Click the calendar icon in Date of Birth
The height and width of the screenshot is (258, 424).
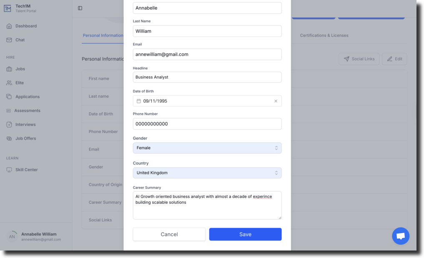(x=139, y=101)
